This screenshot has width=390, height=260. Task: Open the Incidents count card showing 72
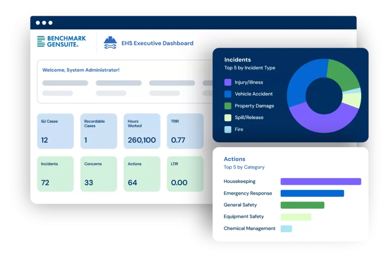[x=55, y=173]
